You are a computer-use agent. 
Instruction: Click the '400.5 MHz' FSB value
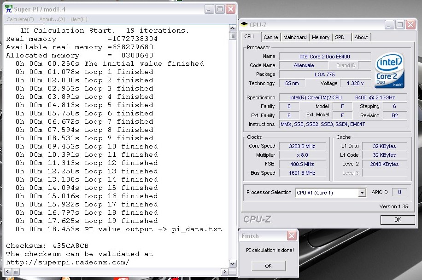[302, 164]
